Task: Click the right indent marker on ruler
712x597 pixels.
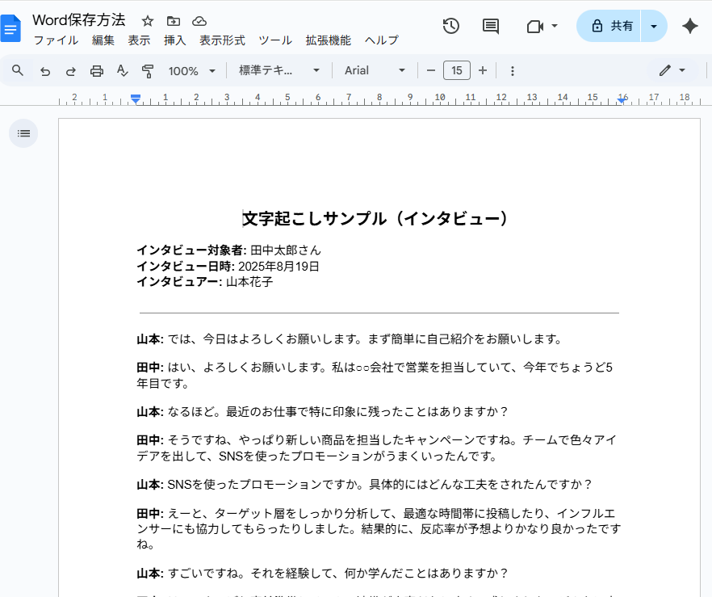Action: (622, 100)
